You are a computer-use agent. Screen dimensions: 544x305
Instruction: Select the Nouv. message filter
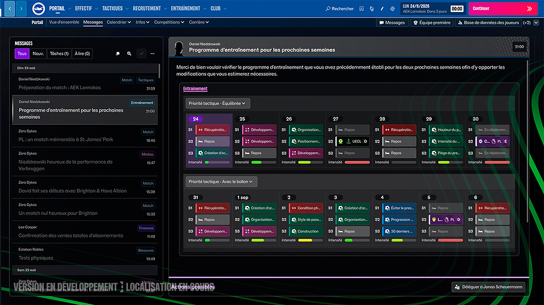tap(38, 54)
